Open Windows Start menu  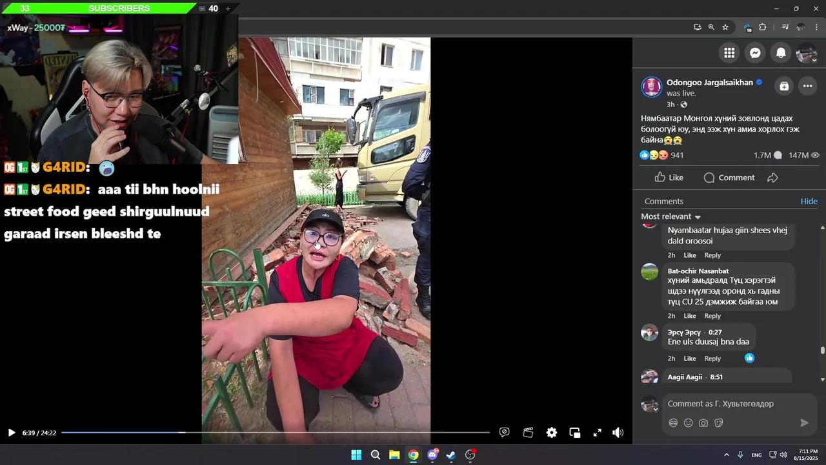(x=356, y=455)
